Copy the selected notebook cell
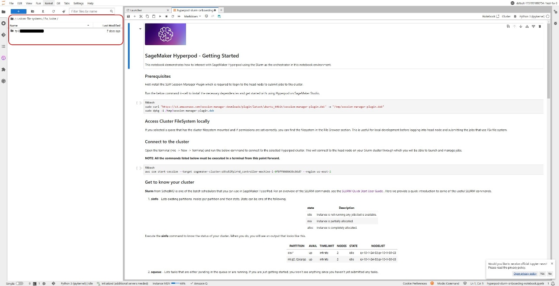 [x=147, y=16]
